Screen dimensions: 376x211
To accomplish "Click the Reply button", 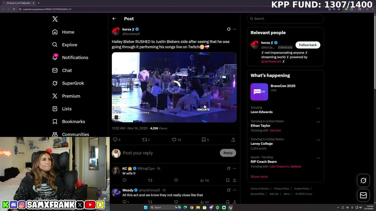I will click(x=228, y=153).
